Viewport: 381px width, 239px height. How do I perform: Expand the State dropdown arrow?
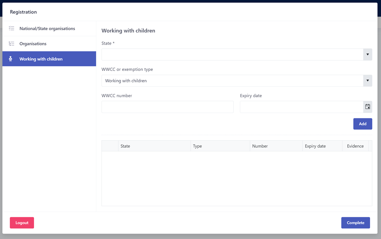(368, 54)
